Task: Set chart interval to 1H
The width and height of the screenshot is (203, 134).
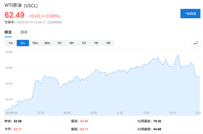Action: (x=59, y=43)
